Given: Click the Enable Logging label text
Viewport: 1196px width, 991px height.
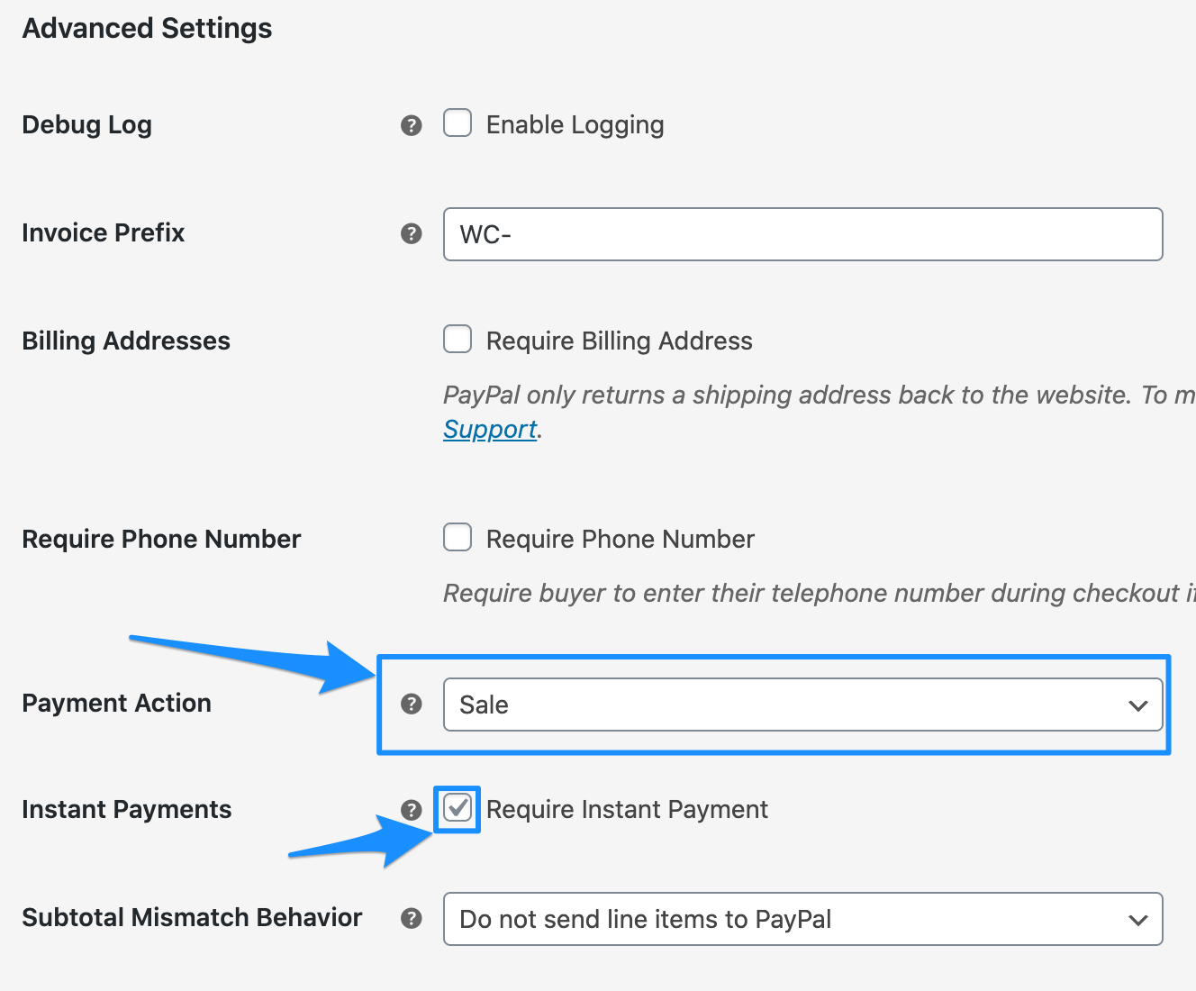Looking at the screenshot, I should pos(575,124).
